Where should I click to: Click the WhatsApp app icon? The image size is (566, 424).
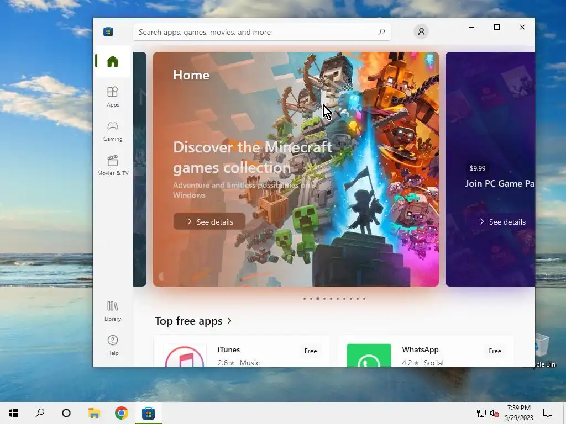pyautogui.click(x=369, y=355)
